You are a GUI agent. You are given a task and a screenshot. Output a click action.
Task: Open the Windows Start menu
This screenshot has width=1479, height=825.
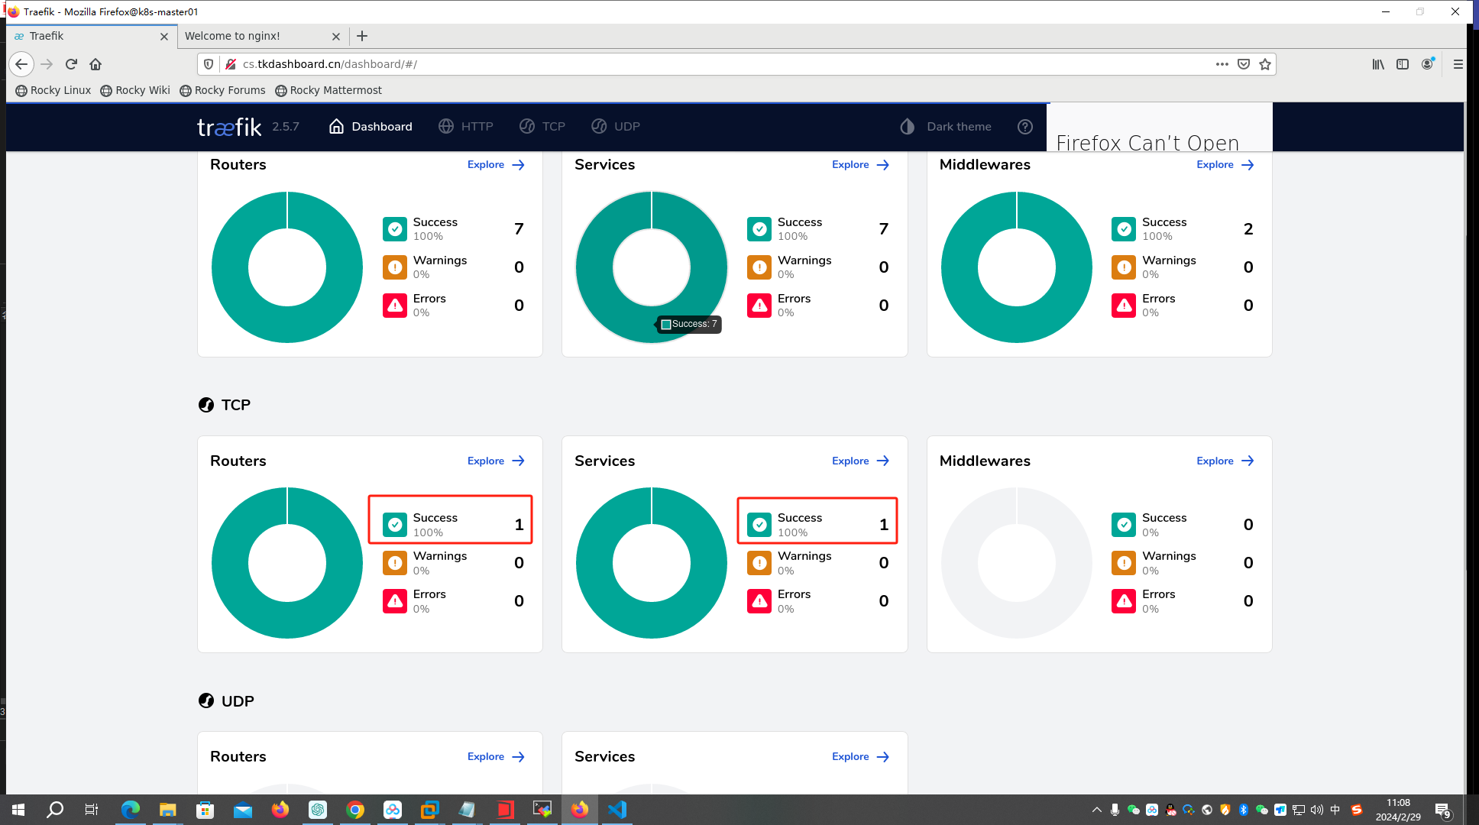point(18,810)
